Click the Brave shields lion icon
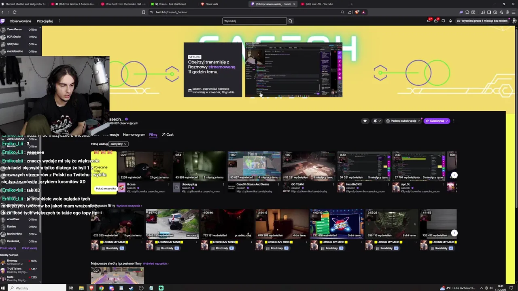 (357, 12)
